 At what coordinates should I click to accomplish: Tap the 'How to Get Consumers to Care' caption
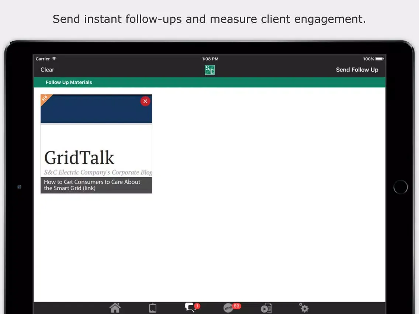click(x=96, y=185)
